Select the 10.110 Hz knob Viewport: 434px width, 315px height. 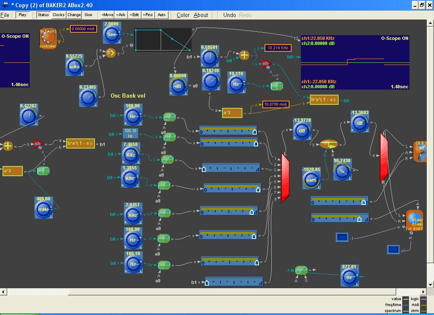click(236, 84)
